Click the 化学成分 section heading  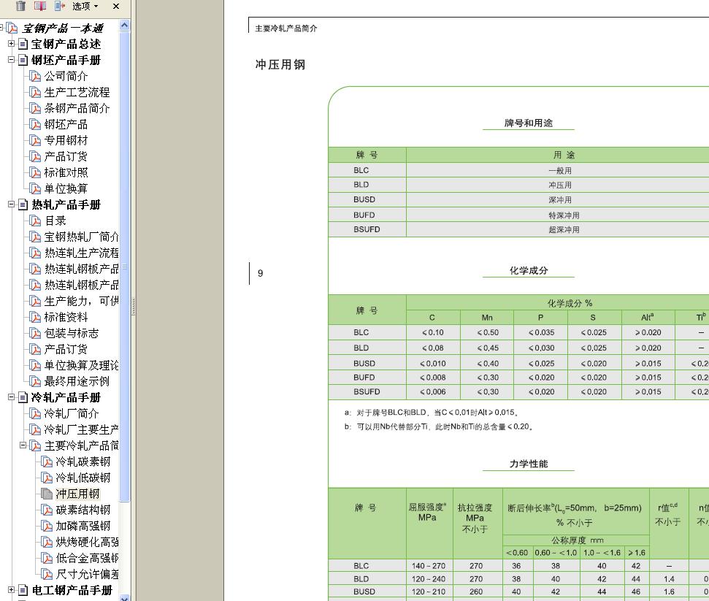coord(529,270)
